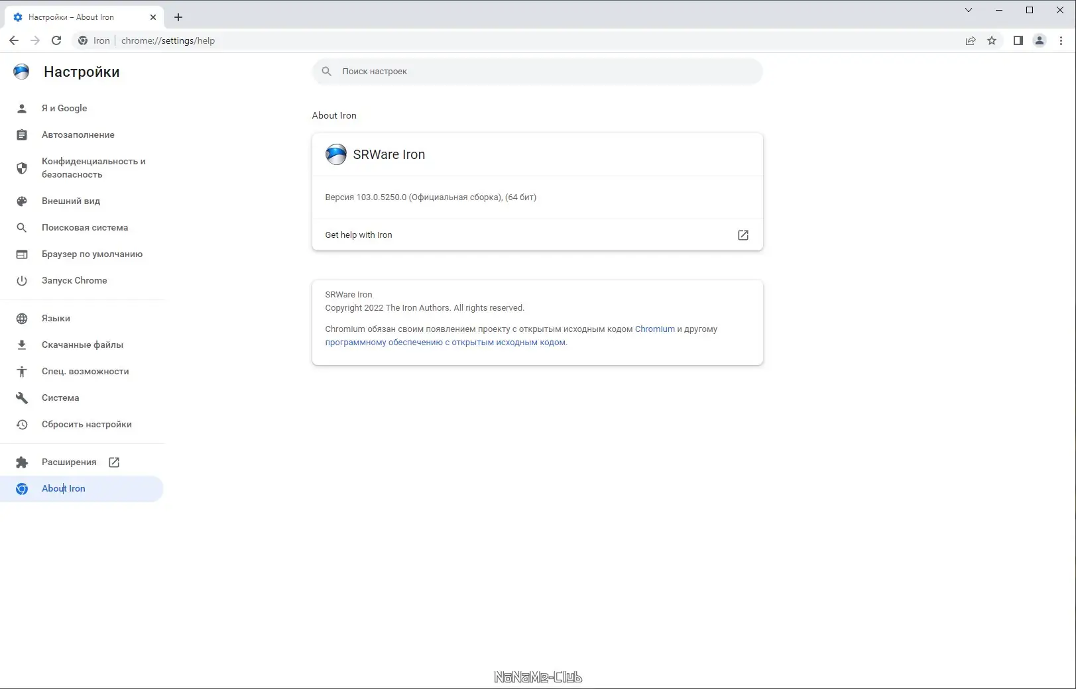Viewport: 1076px width, 689px height.
Task: Select 'About Iron' in the sidebar
Action: click(x=82, y=488)
